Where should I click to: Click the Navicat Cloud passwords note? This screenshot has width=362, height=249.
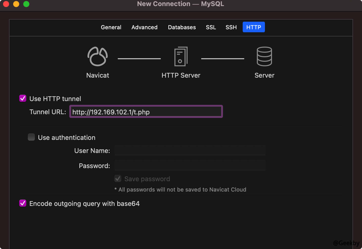click(180, 190)
